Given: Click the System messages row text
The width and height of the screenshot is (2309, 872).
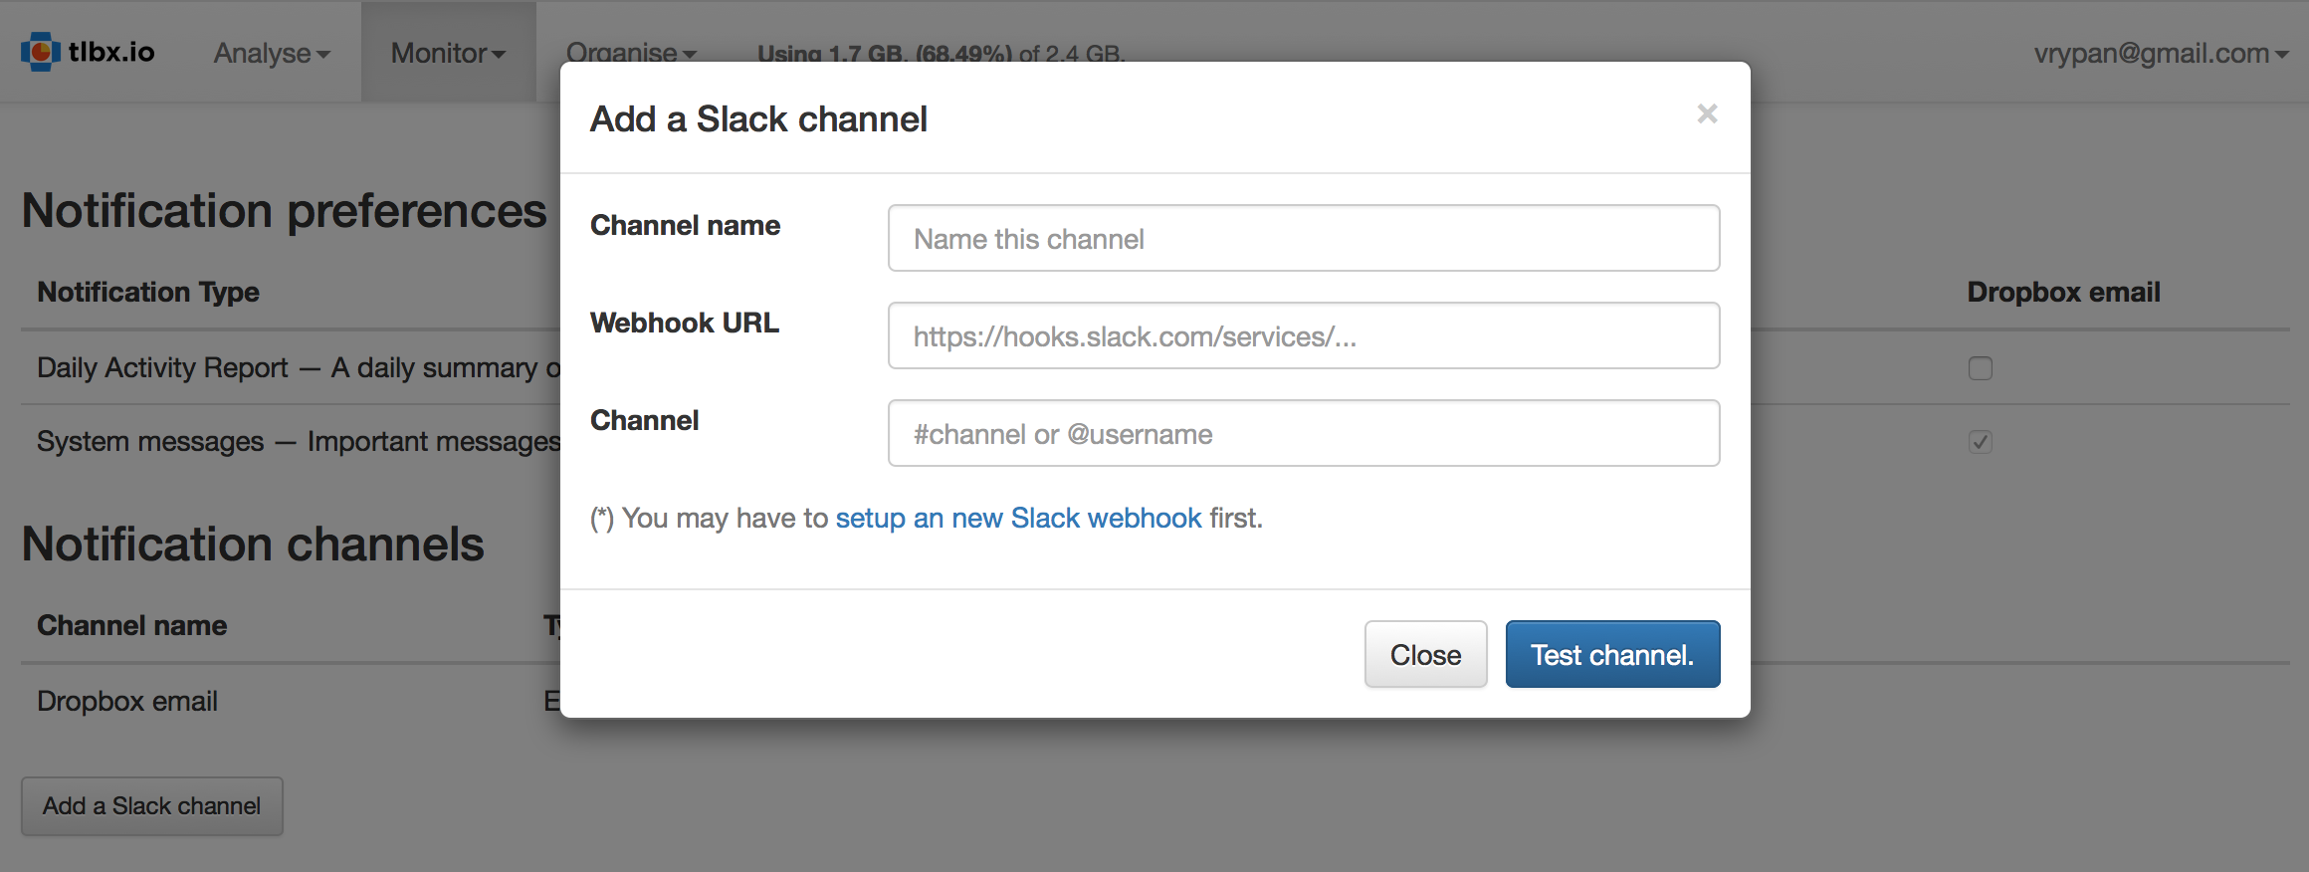Looking at the screenshot, I should click(x=299, y=441).
